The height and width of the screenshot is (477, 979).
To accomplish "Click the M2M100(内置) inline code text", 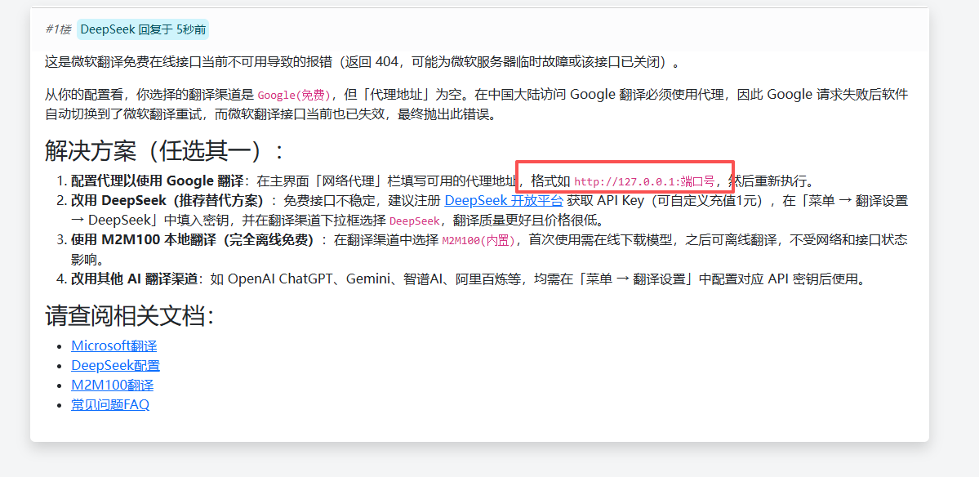I will pyautogui.click(x=479, y=240).
